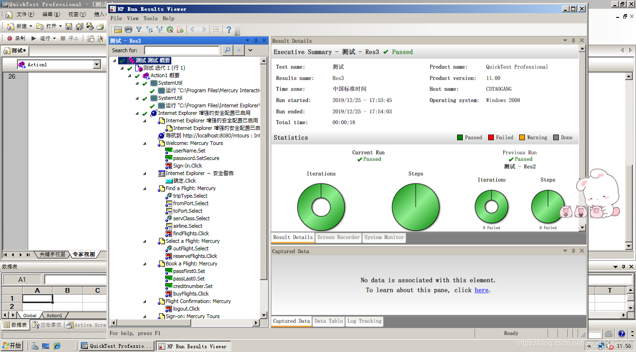This screenshot has width=636, height=352.
Task: Click HP Run Results Viewer taskbar button
Action: pyautogui.click(x=193, y=346)
